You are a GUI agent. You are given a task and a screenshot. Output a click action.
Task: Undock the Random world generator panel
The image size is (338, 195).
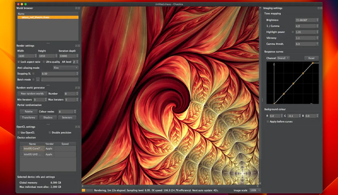(x=76, y=87)
